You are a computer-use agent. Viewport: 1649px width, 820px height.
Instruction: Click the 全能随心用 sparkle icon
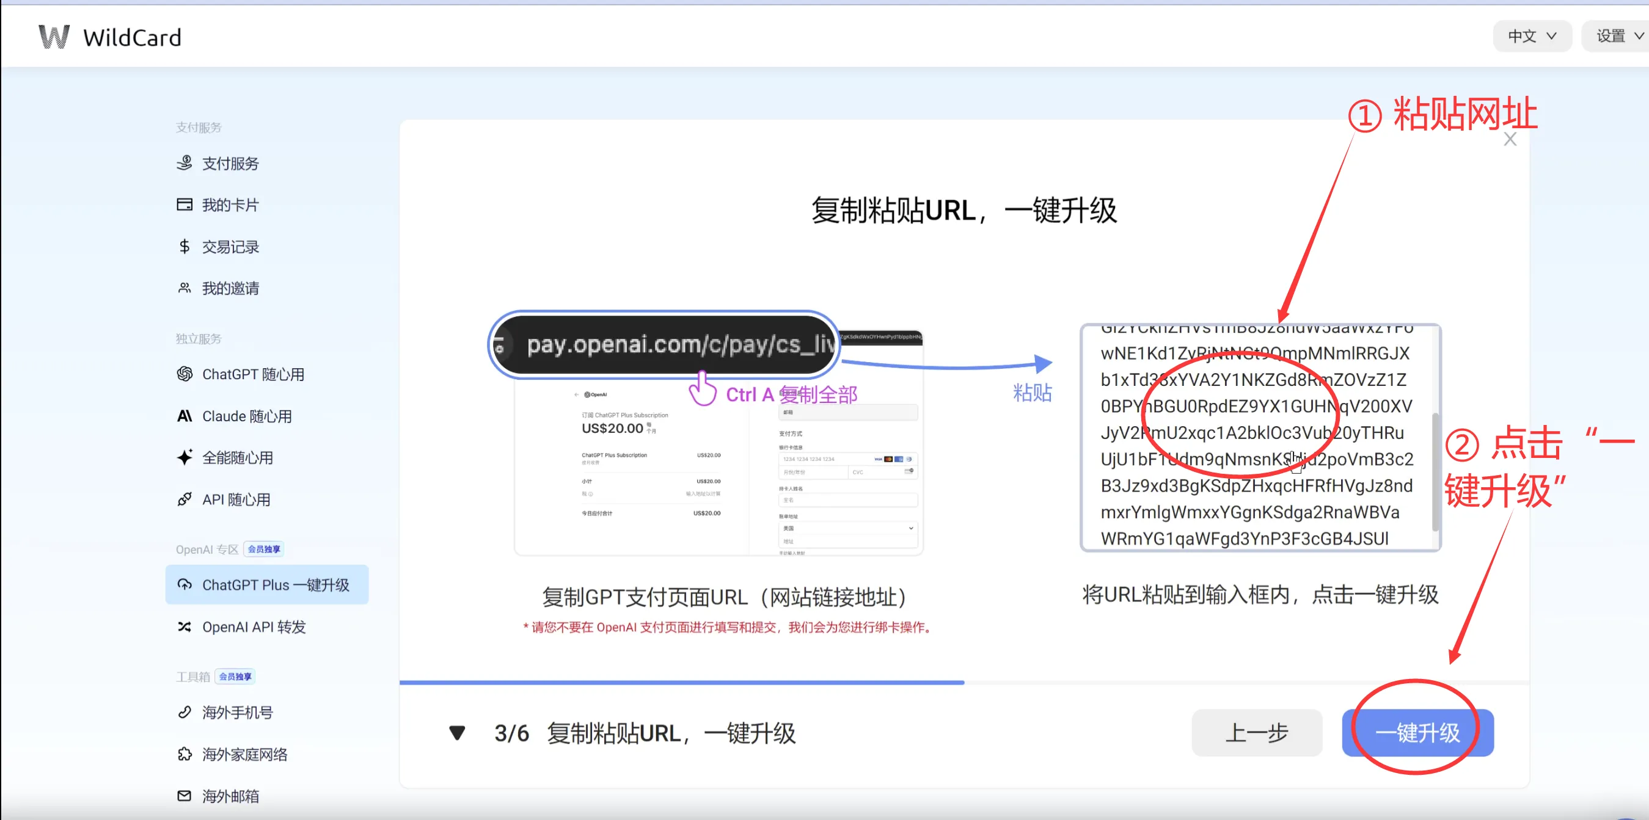click(185, 457)
